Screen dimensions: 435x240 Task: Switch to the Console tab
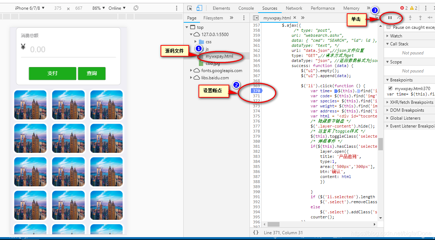click(x=246, y=8)
